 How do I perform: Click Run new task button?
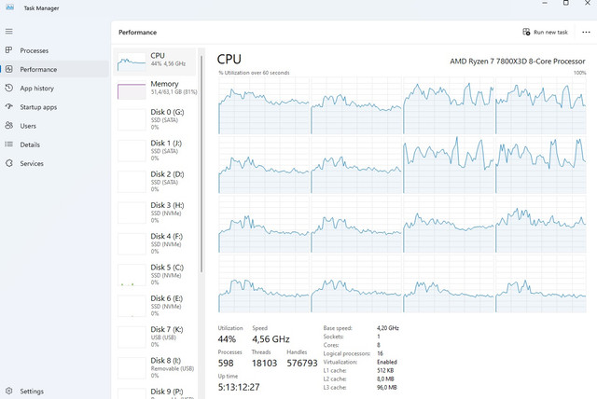[x=545, y=33]
